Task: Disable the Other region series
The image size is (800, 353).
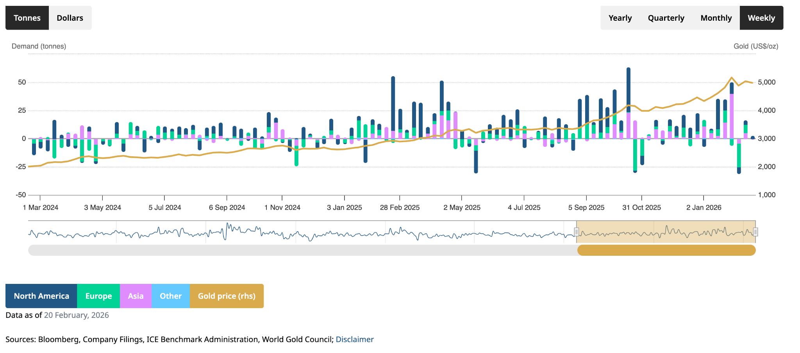Action: pyautogui.click(x=171, y=296)
